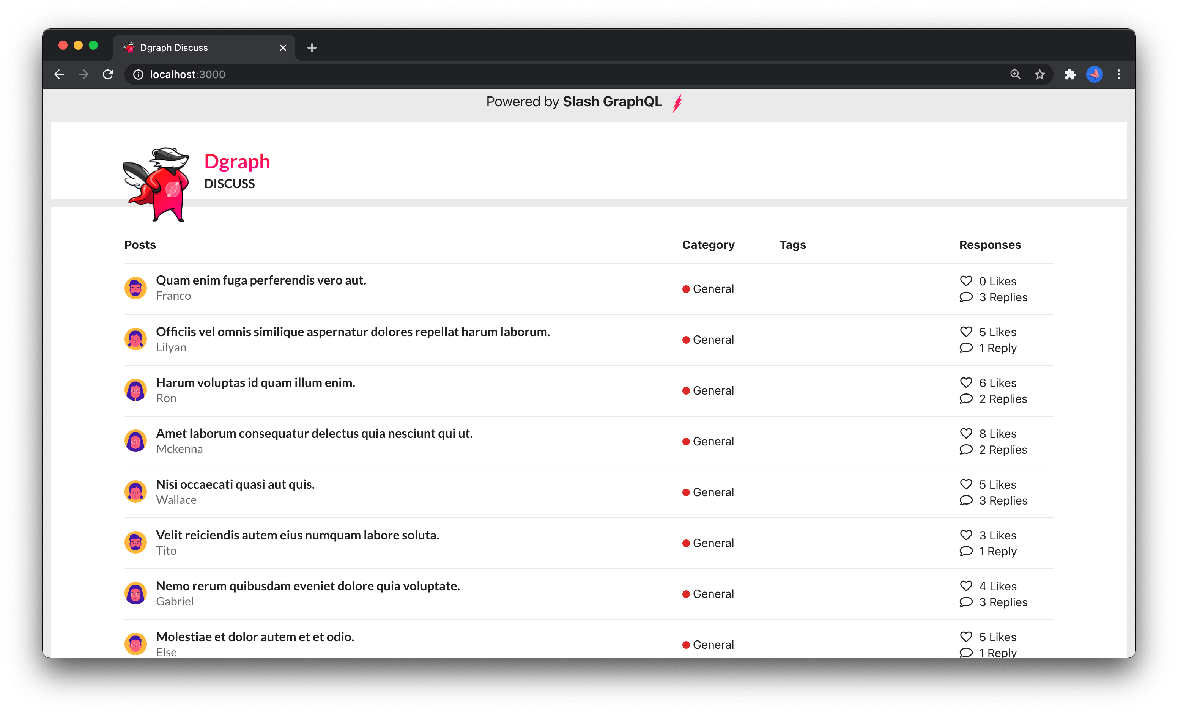1178x714 pixels.
Task: Click the speech bubble icon next to '1 Reply' on Tito's post
Action: (x=966, y=551)
